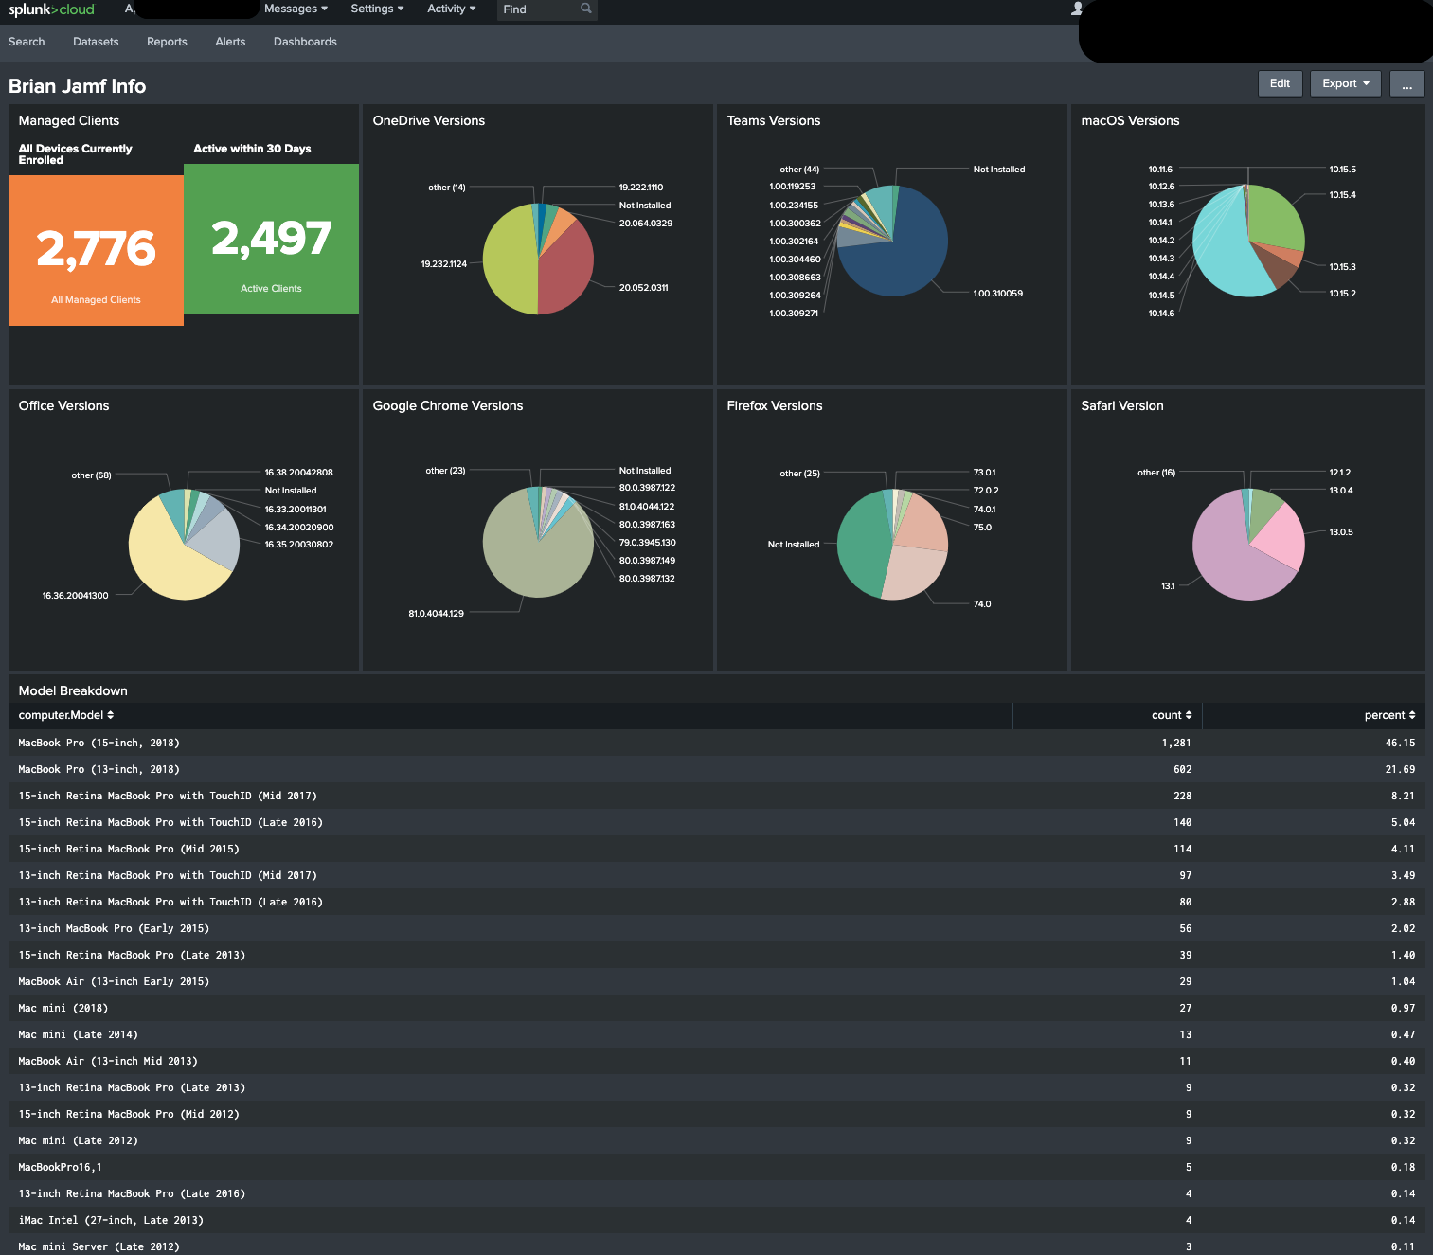This screenshot has height=1255, width=1433.
Task: Click count value '228'
Action: click(x=1183, y=796)
